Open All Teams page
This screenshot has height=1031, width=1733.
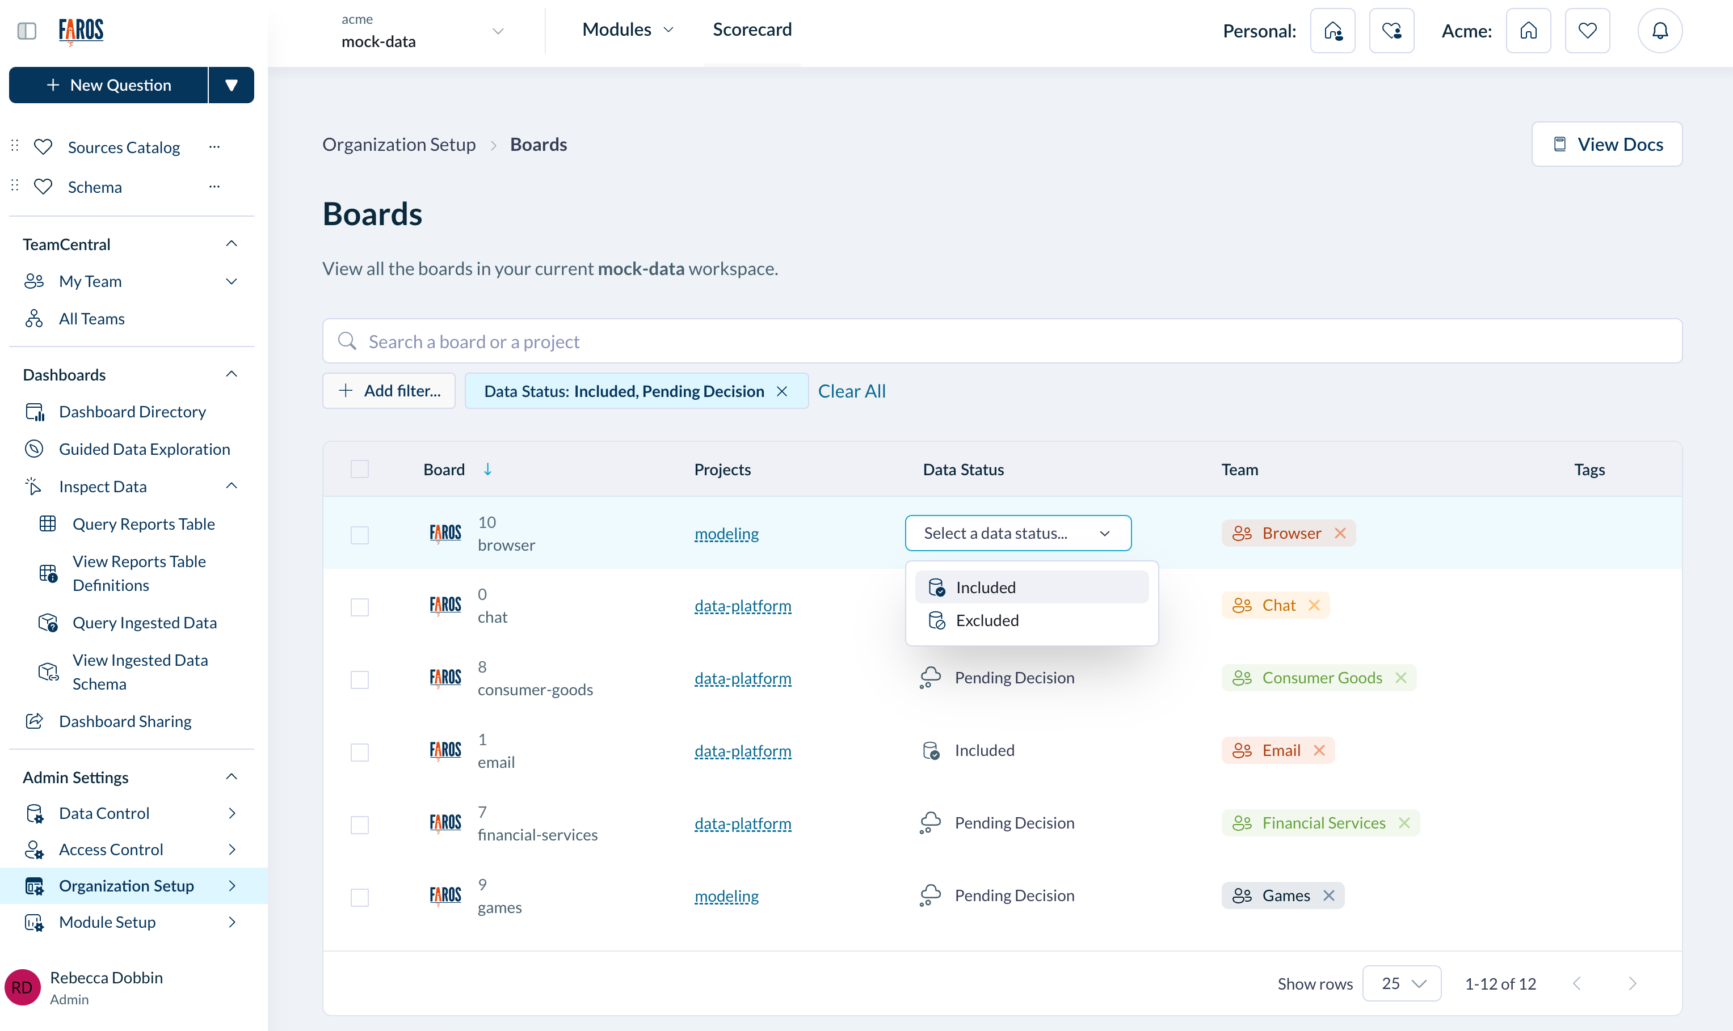[92, 319]
